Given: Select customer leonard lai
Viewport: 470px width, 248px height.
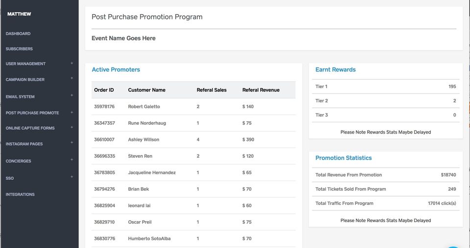Looking at the screenshot, I should [x=139, y=205].
